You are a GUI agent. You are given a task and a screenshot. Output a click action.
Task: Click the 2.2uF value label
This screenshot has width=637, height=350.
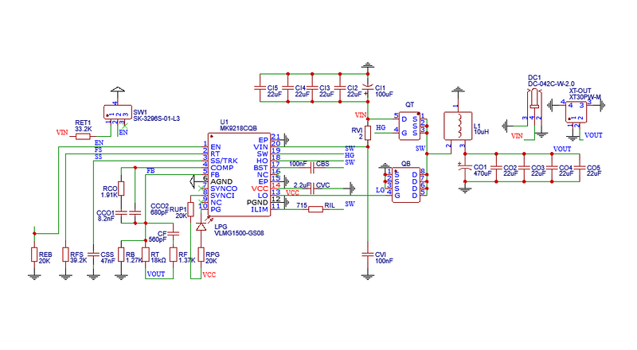coord(303,185)
